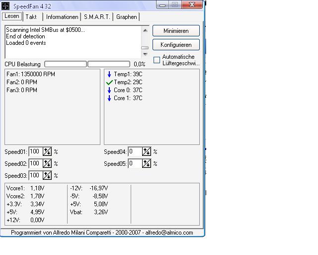Viewport: 318px width, 255px height.
Task: Select the Core 0: 37C reading
Action: (128, 90)
